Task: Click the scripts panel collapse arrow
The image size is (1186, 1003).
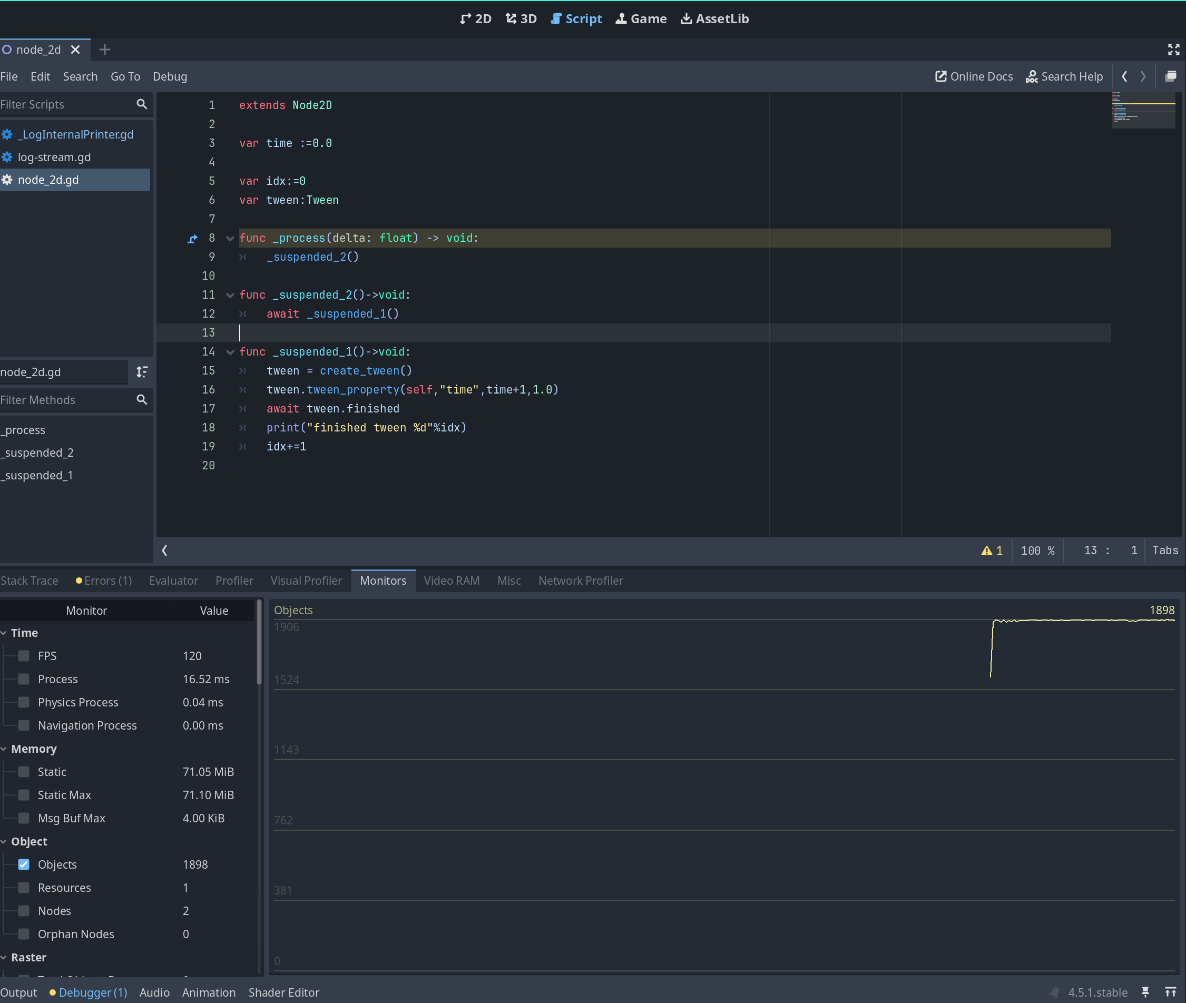Action: pyautogui.click(x=164, y=550)
